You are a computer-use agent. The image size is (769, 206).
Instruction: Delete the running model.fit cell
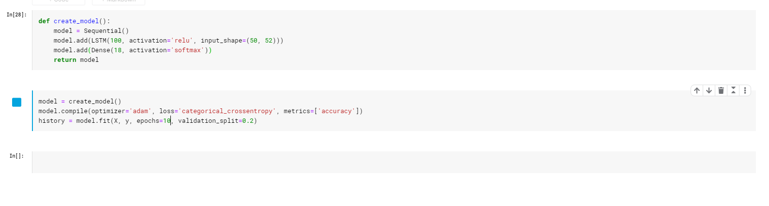coord(721,90)
